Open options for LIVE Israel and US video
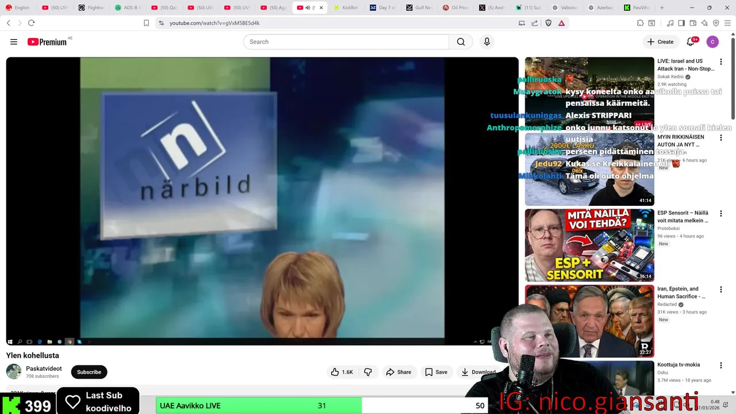The image size is (736, 414). (x=721, y=62)
